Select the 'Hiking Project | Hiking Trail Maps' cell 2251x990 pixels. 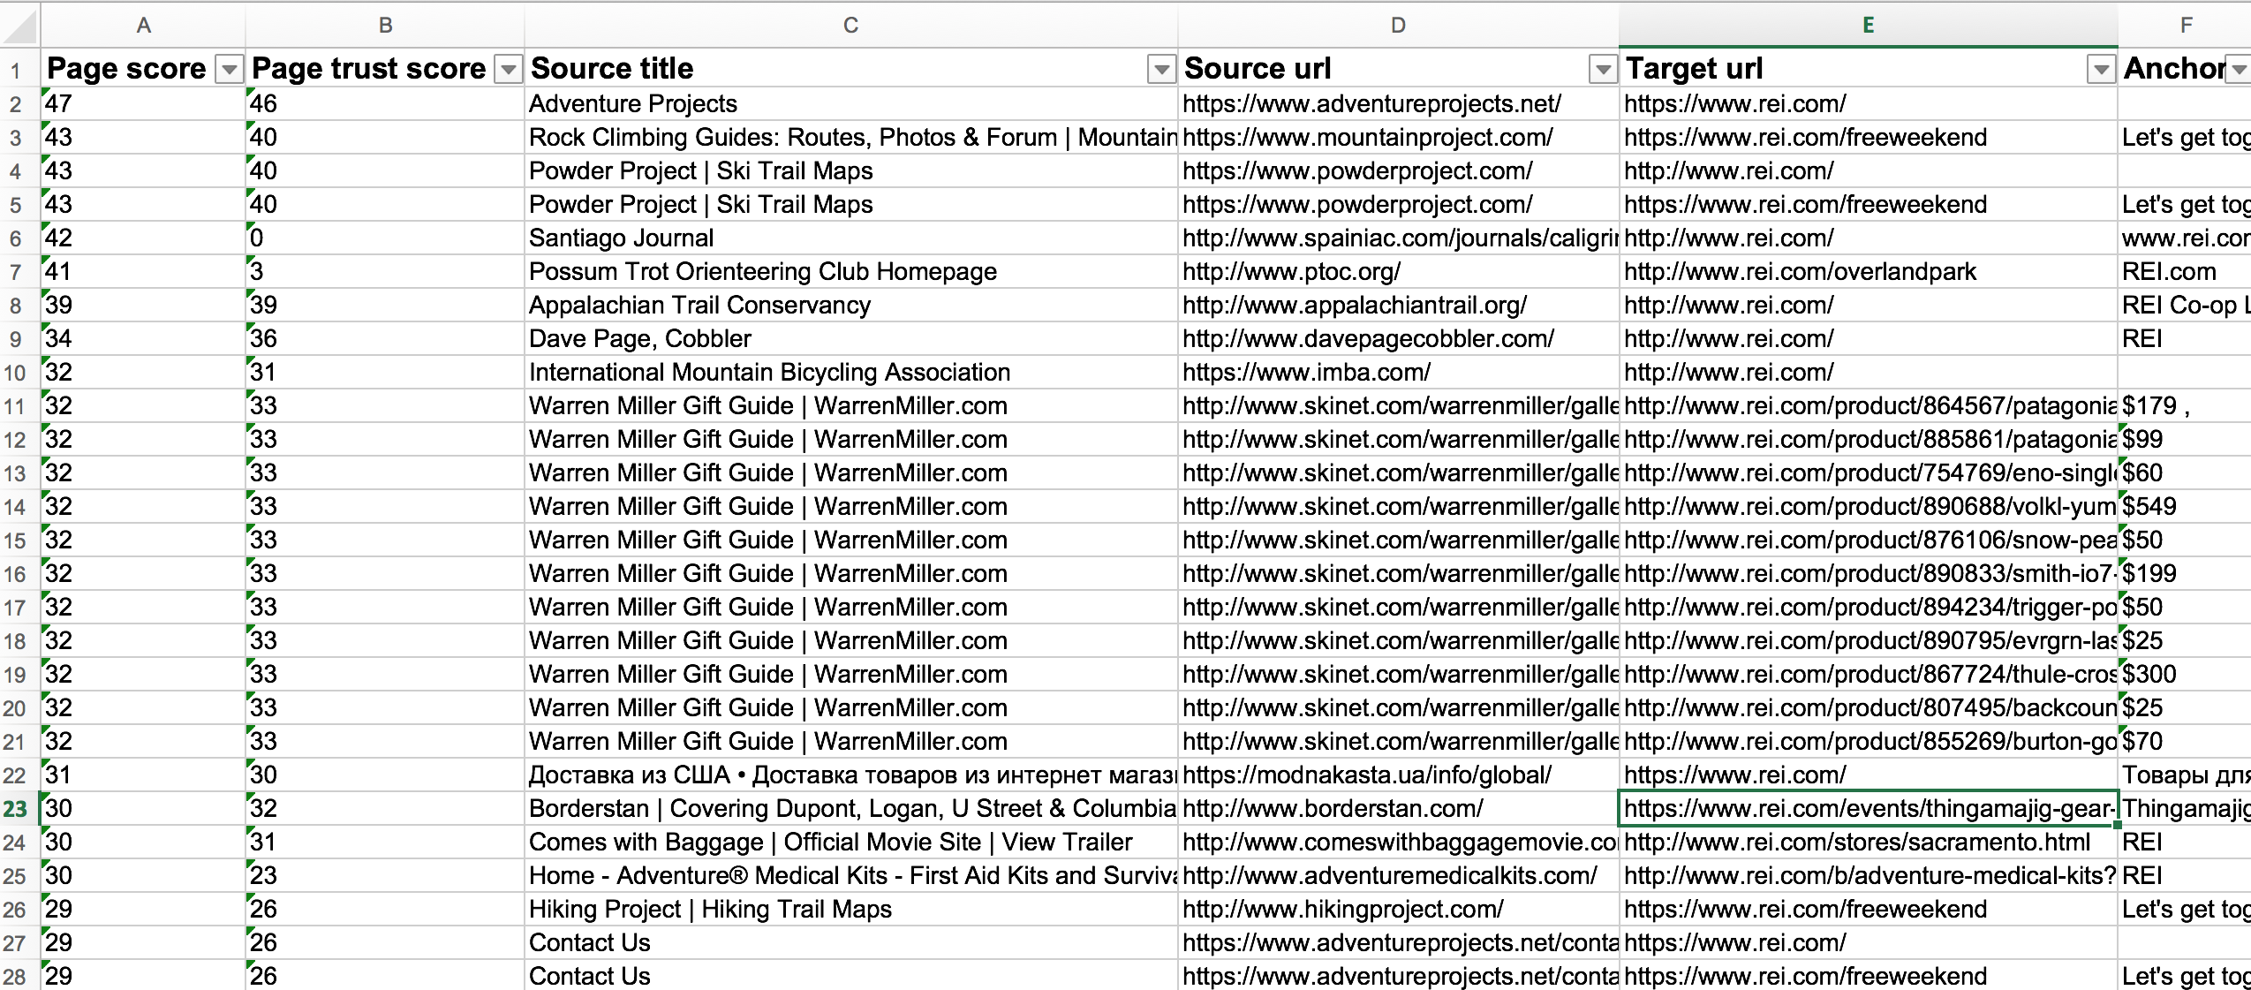(850, 910)
